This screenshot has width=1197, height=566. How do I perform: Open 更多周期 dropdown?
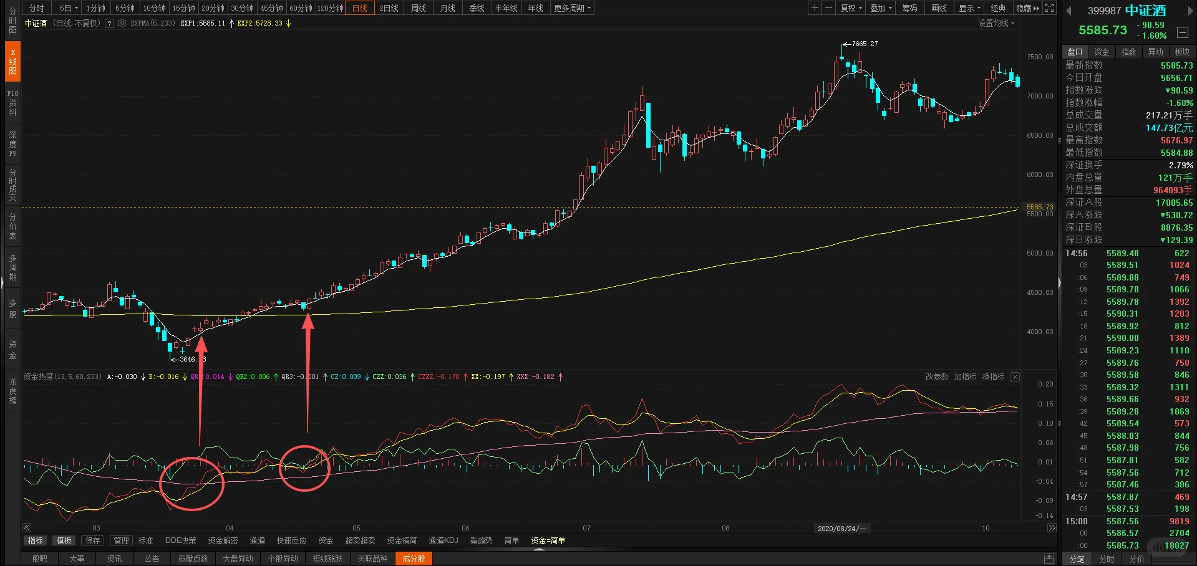[572, 8]
